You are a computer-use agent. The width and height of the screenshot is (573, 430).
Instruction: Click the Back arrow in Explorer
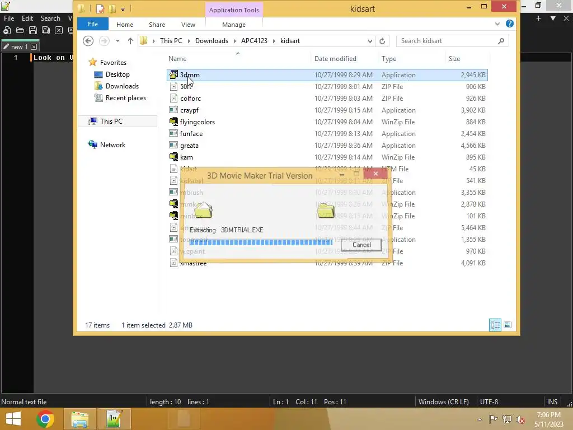88,41
